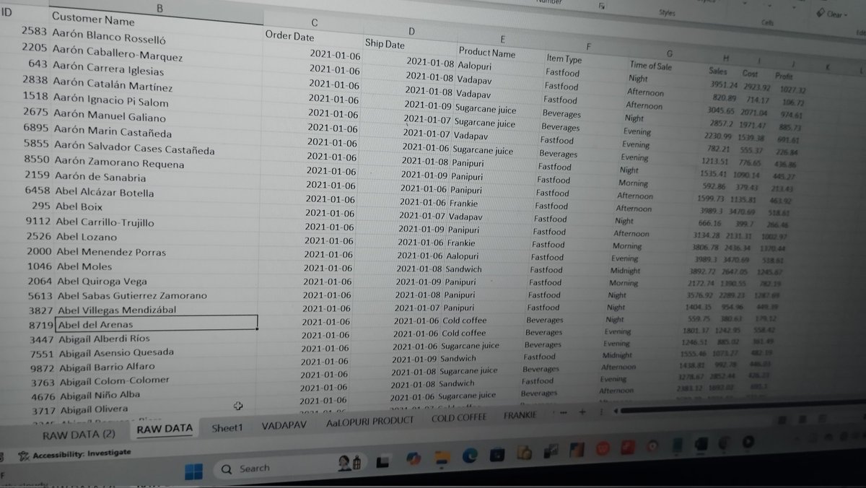Click the Ship Date header cell
866x488 pixels.
point(385,44)
